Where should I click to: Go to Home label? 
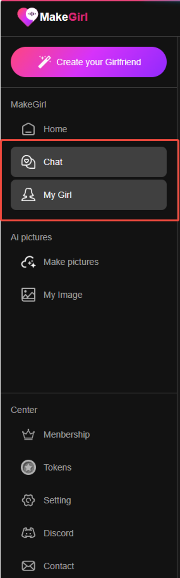55,129
